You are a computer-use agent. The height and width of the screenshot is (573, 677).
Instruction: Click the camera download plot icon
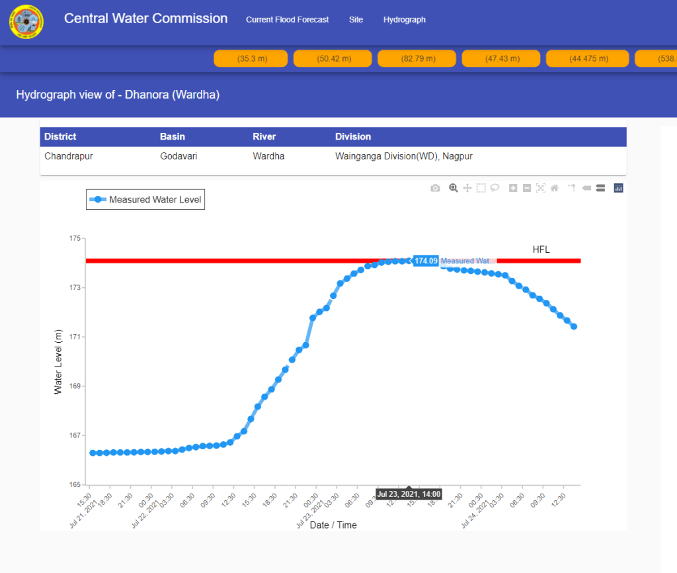pyautogui.click(x=435, y=189)
